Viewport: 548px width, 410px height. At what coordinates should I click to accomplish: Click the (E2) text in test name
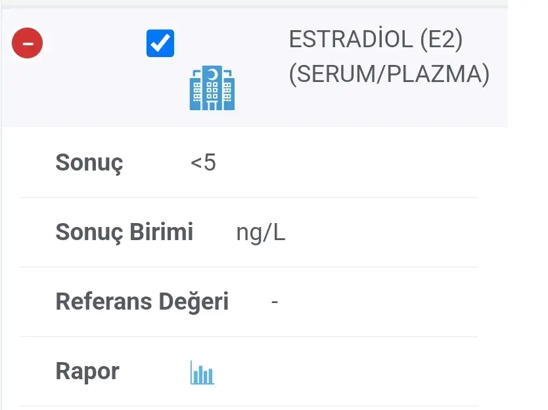[x=441, y=41]
